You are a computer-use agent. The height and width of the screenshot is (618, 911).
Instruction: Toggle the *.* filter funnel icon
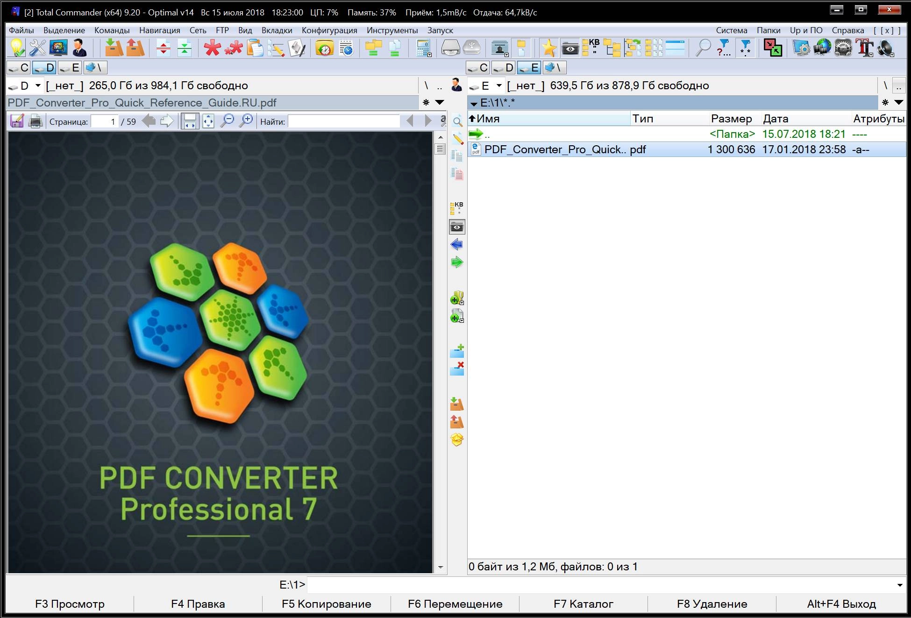tap(746, 48)
